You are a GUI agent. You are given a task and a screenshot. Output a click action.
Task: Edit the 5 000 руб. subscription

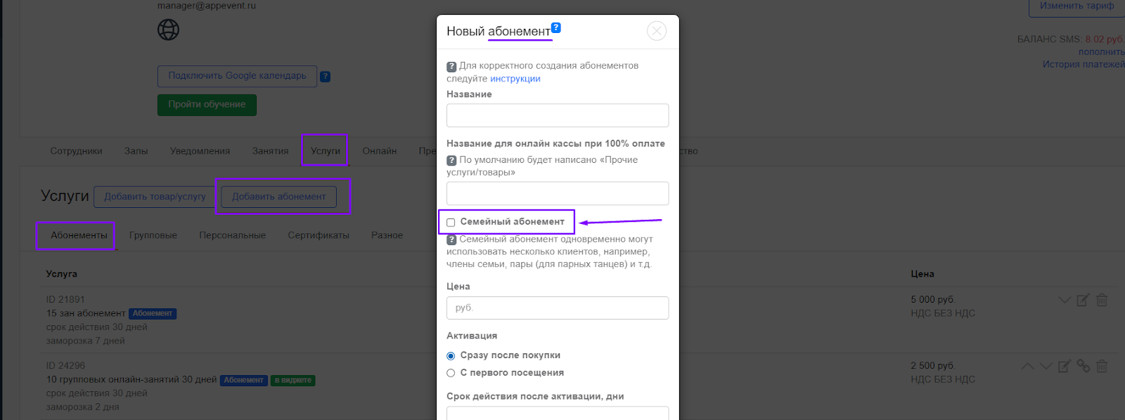coord(1083,300)
